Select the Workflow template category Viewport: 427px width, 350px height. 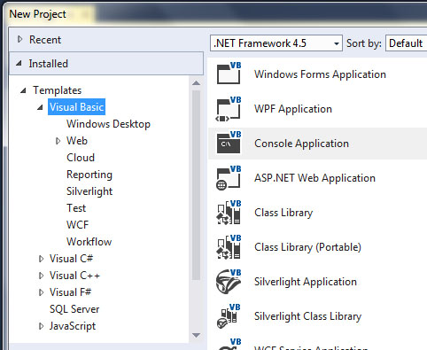[89, 242]
